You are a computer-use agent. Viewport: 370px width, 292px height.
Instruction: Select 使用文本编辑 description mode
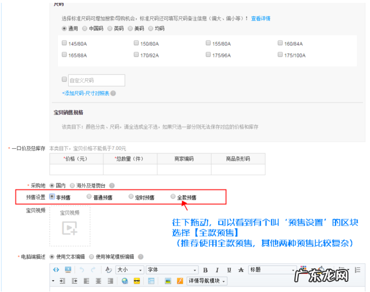tap(52, 257)
